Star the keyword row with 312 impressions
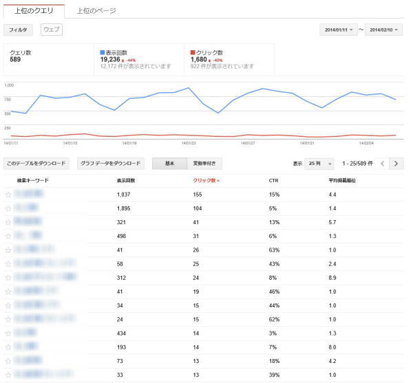The height and width of the screenshot is (383, 413). 8,277
